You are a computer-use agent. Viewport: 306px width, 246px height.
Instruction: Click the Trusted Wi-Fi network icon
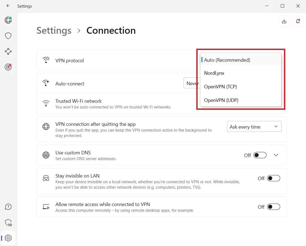tap(46, 104)
